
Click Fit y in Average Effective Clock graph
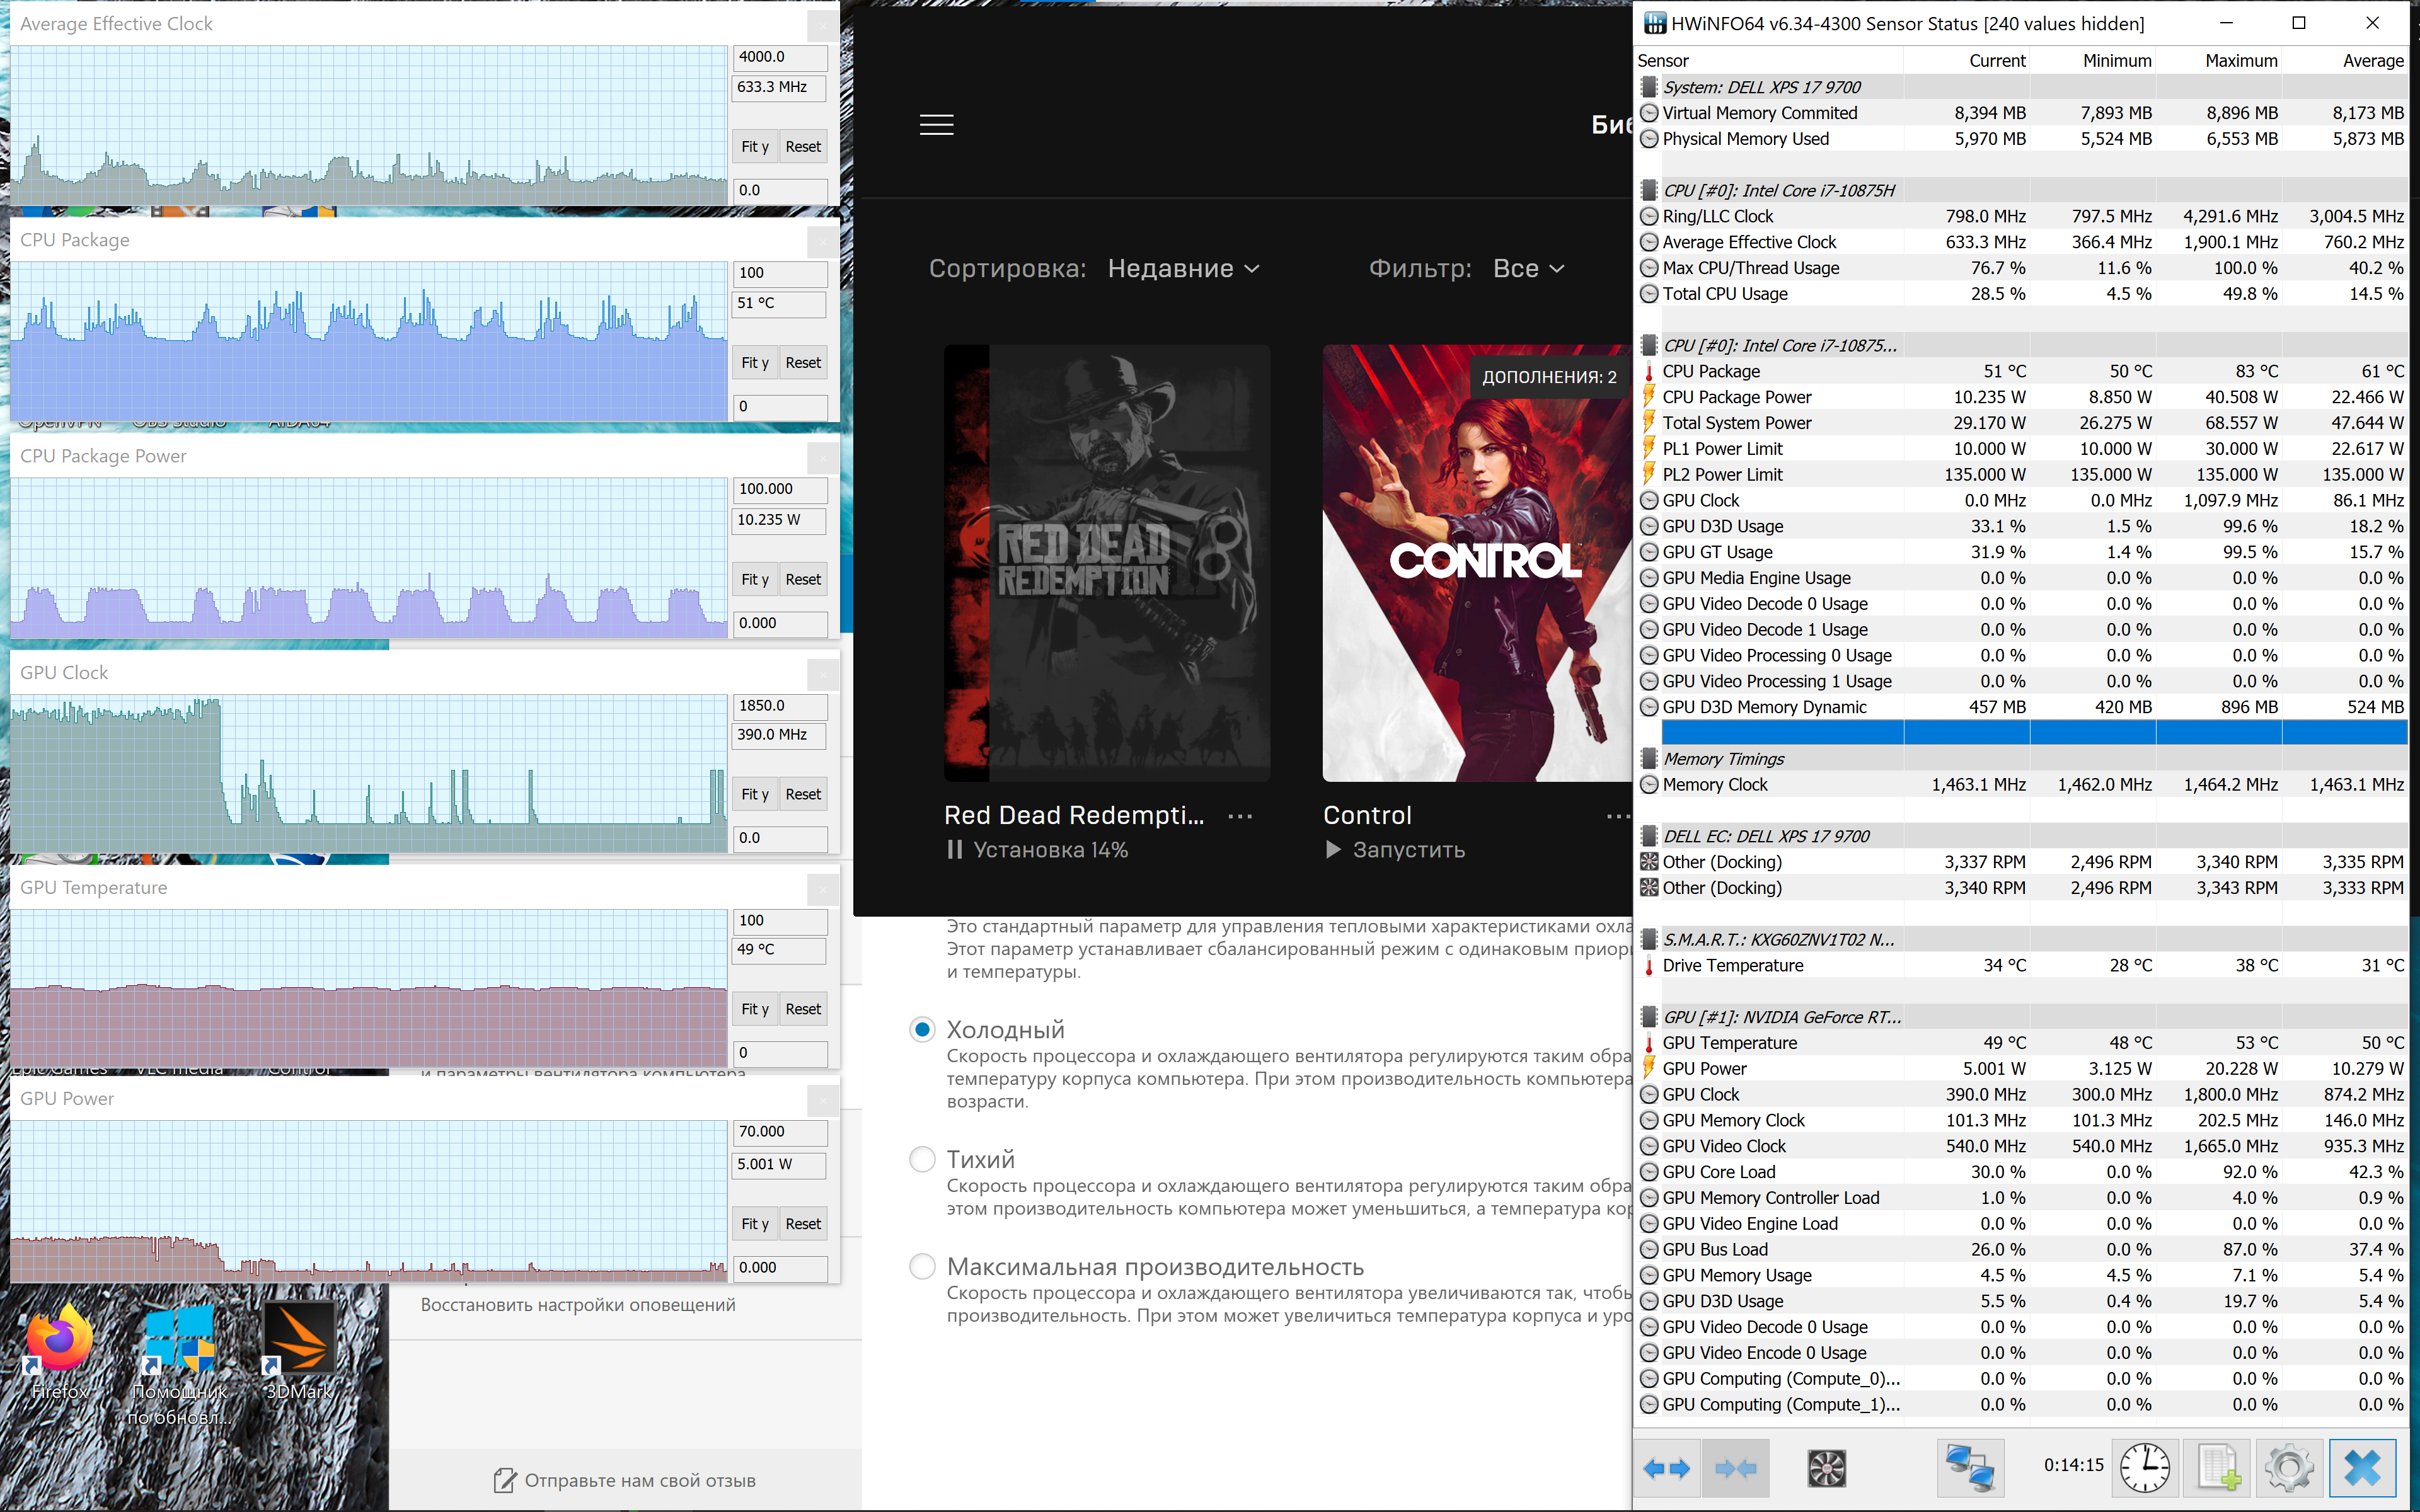pyautogui.click(x=755, y=147)
